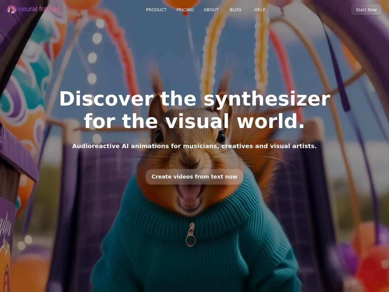The image size is (389, 292).
Task: Click the neural frames squirrel logo icon
Action: point(12,9)
